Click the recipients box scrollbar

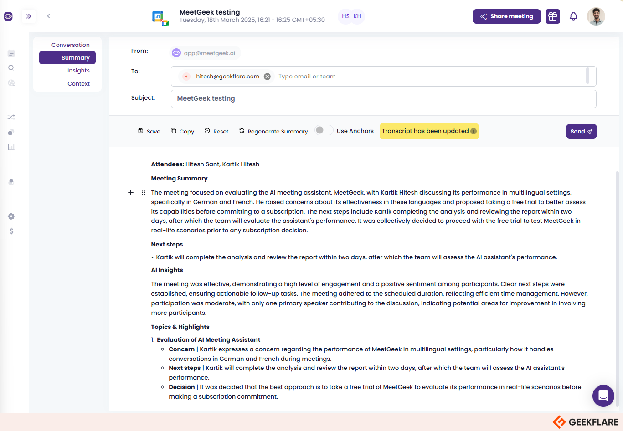click(x=587, y=76)
